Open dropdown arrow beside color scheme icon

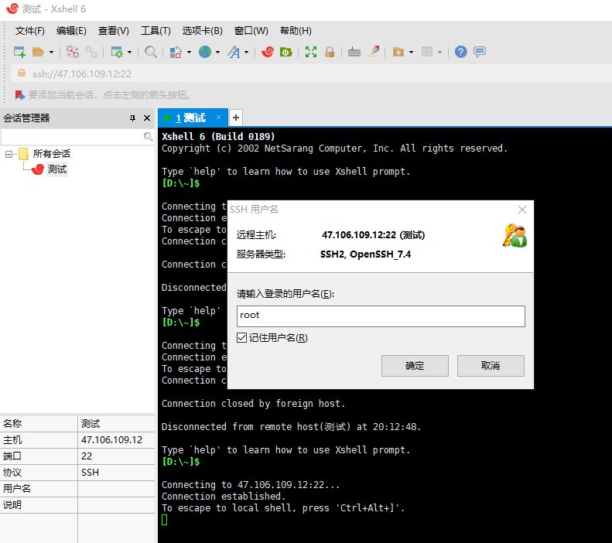coord(189,52)
